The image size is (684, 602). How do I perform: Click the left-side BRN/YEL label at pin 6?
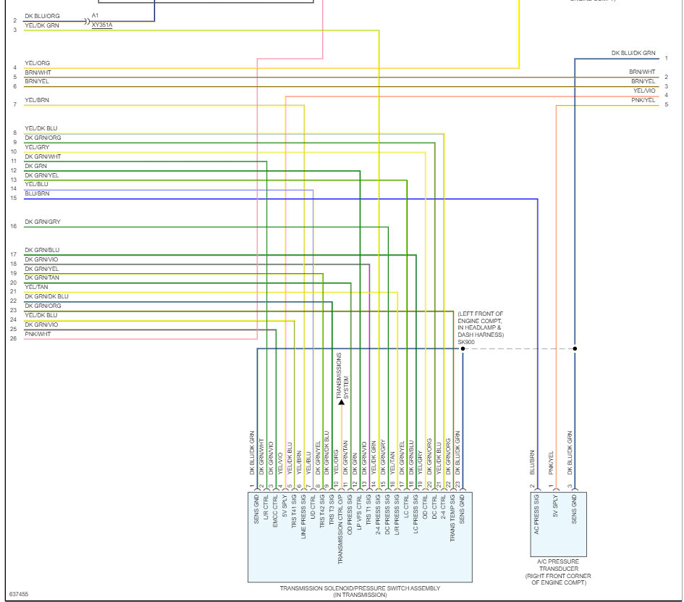click(x=37, y=82)
